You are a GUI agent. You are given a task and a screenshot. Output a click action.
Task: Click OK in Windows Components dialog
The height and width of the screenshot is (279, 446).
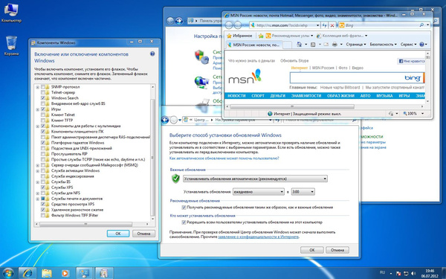118,234
